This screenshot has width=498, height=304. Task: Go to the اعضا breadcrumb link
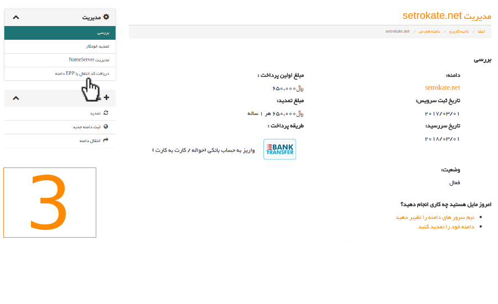tap(481, 32)
